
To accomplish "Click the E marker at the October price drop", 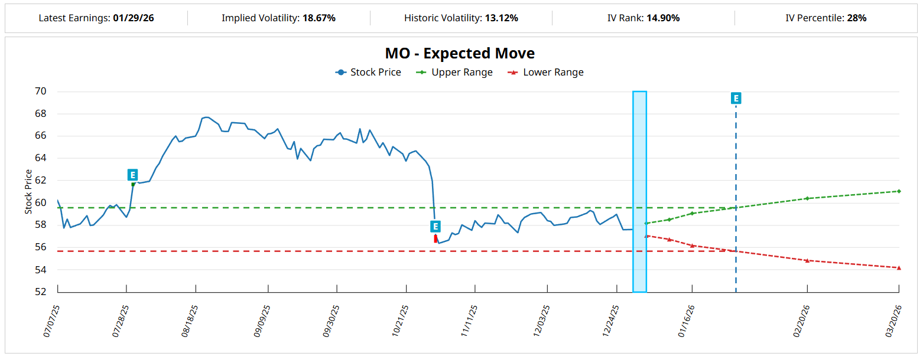I will click(435, 226).
